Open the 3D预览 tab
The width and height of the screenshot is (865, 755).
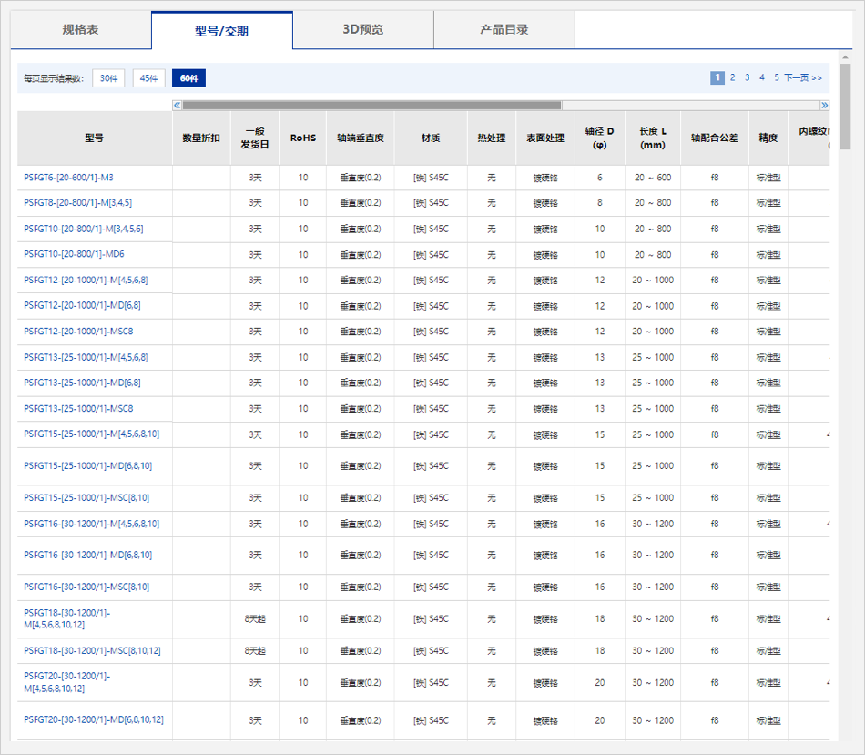[362, 30]
